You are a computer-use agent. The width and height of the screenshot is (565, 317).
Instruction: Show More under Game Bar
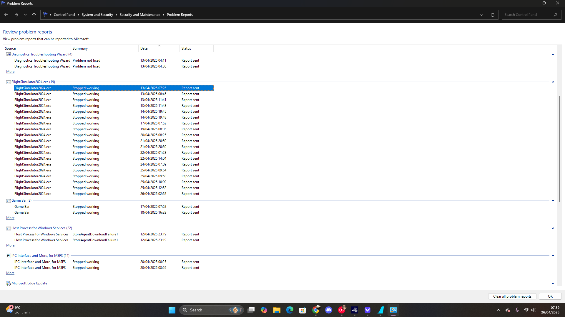[x=10, y=218]
